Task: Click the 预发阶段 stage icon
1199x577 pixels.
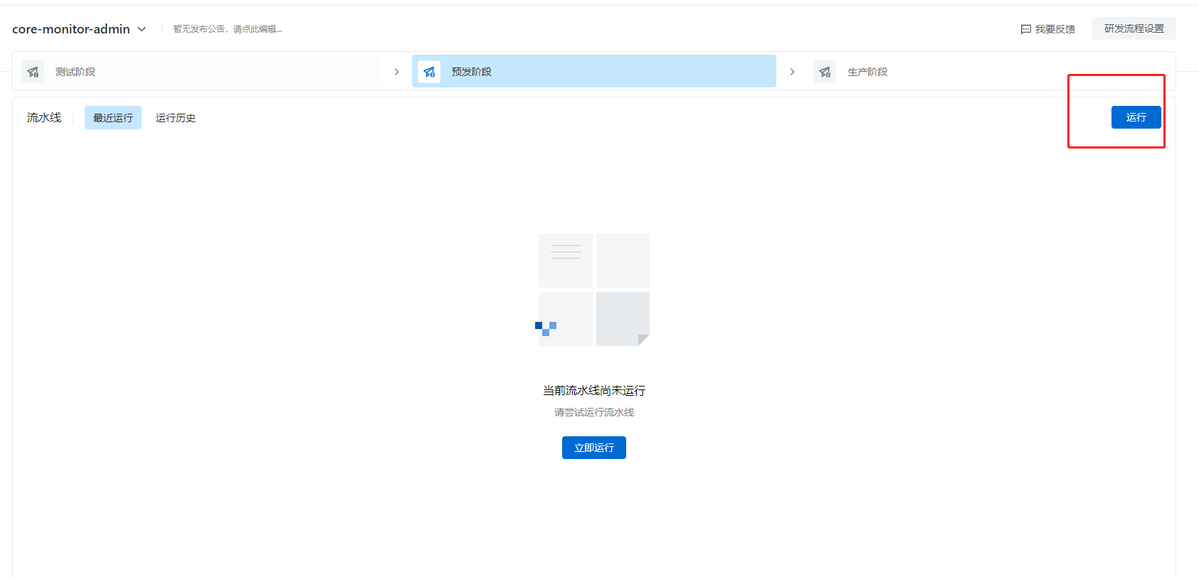Action: coord(429,72)
